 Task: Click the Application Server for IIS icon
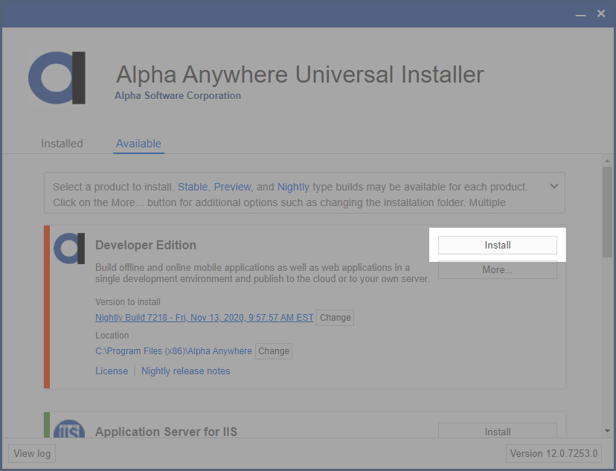tap(69, 429)
